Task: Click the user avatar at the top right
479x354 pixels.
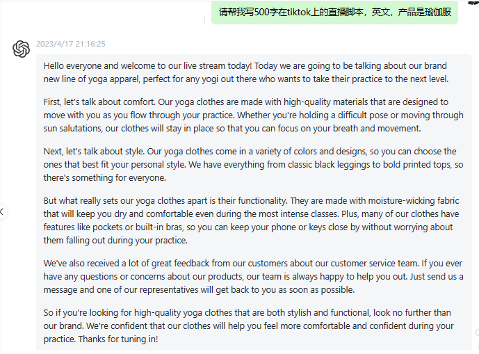Action: pos(473,3)
